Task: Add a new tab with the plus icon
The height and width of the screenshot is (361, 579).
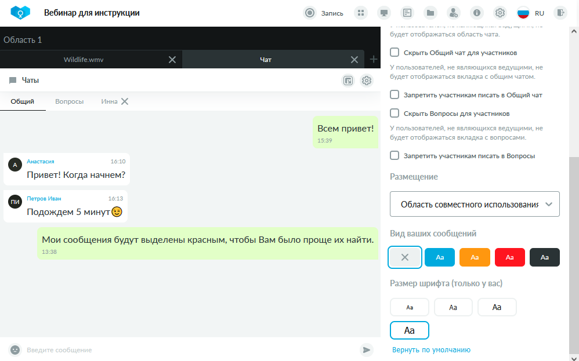Action: point(373,59)
